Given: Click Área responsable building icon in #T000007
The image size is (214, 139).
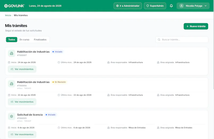Looking at the screenshot, I should pyautogui.click(x=108, y=62).
